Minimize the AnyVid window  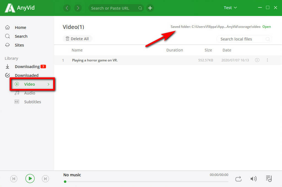click(x=260, y=7)
